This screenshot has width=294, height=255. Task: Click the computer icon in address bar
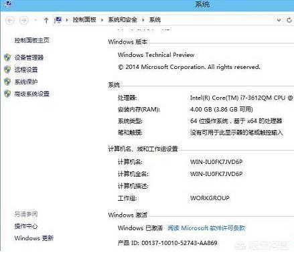point(58,20)
